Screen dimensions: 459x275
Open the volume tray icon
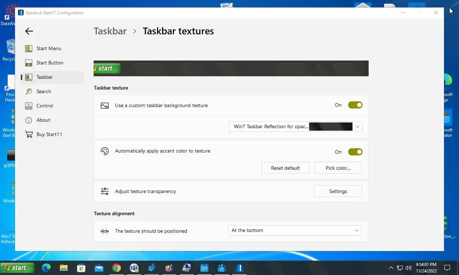(408, 268)
